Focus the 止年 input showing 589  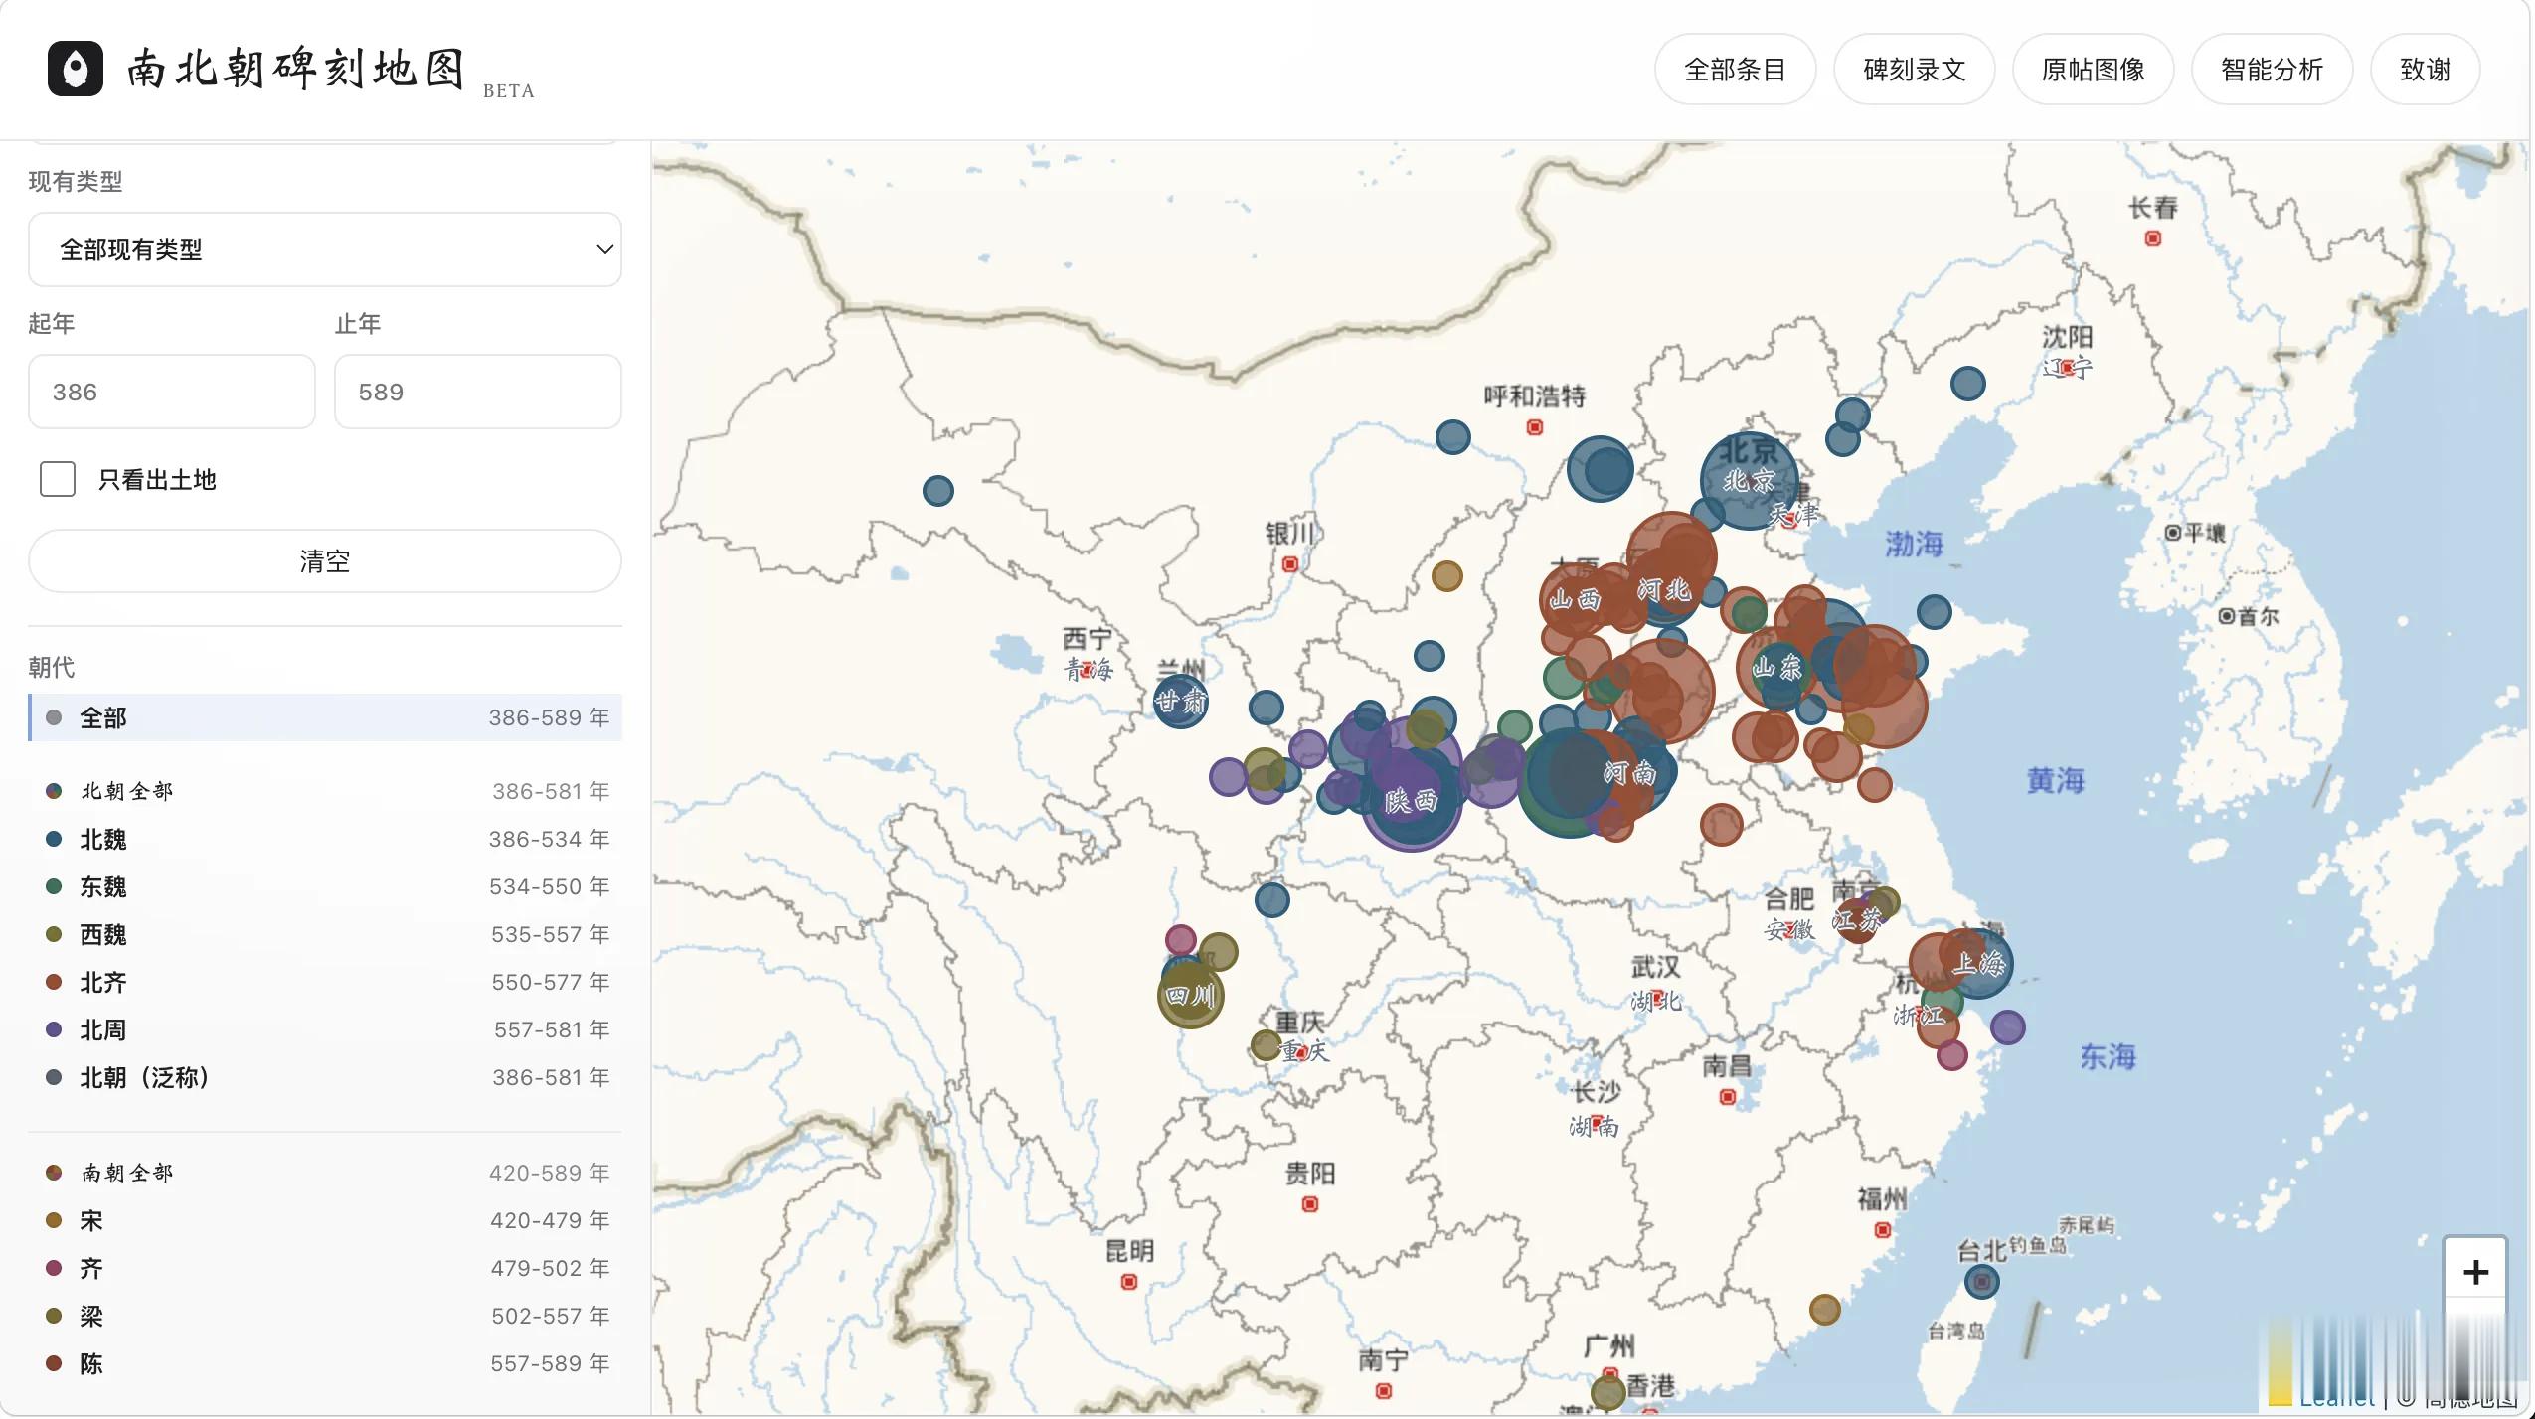(x=478, y=392)
